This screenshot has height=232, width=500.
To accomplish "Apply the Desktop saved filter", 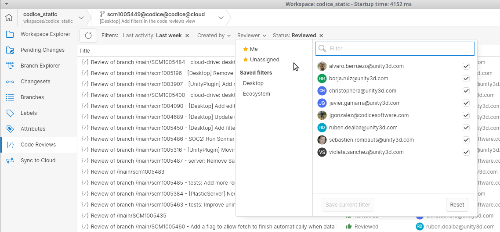I will coord(253,83).
